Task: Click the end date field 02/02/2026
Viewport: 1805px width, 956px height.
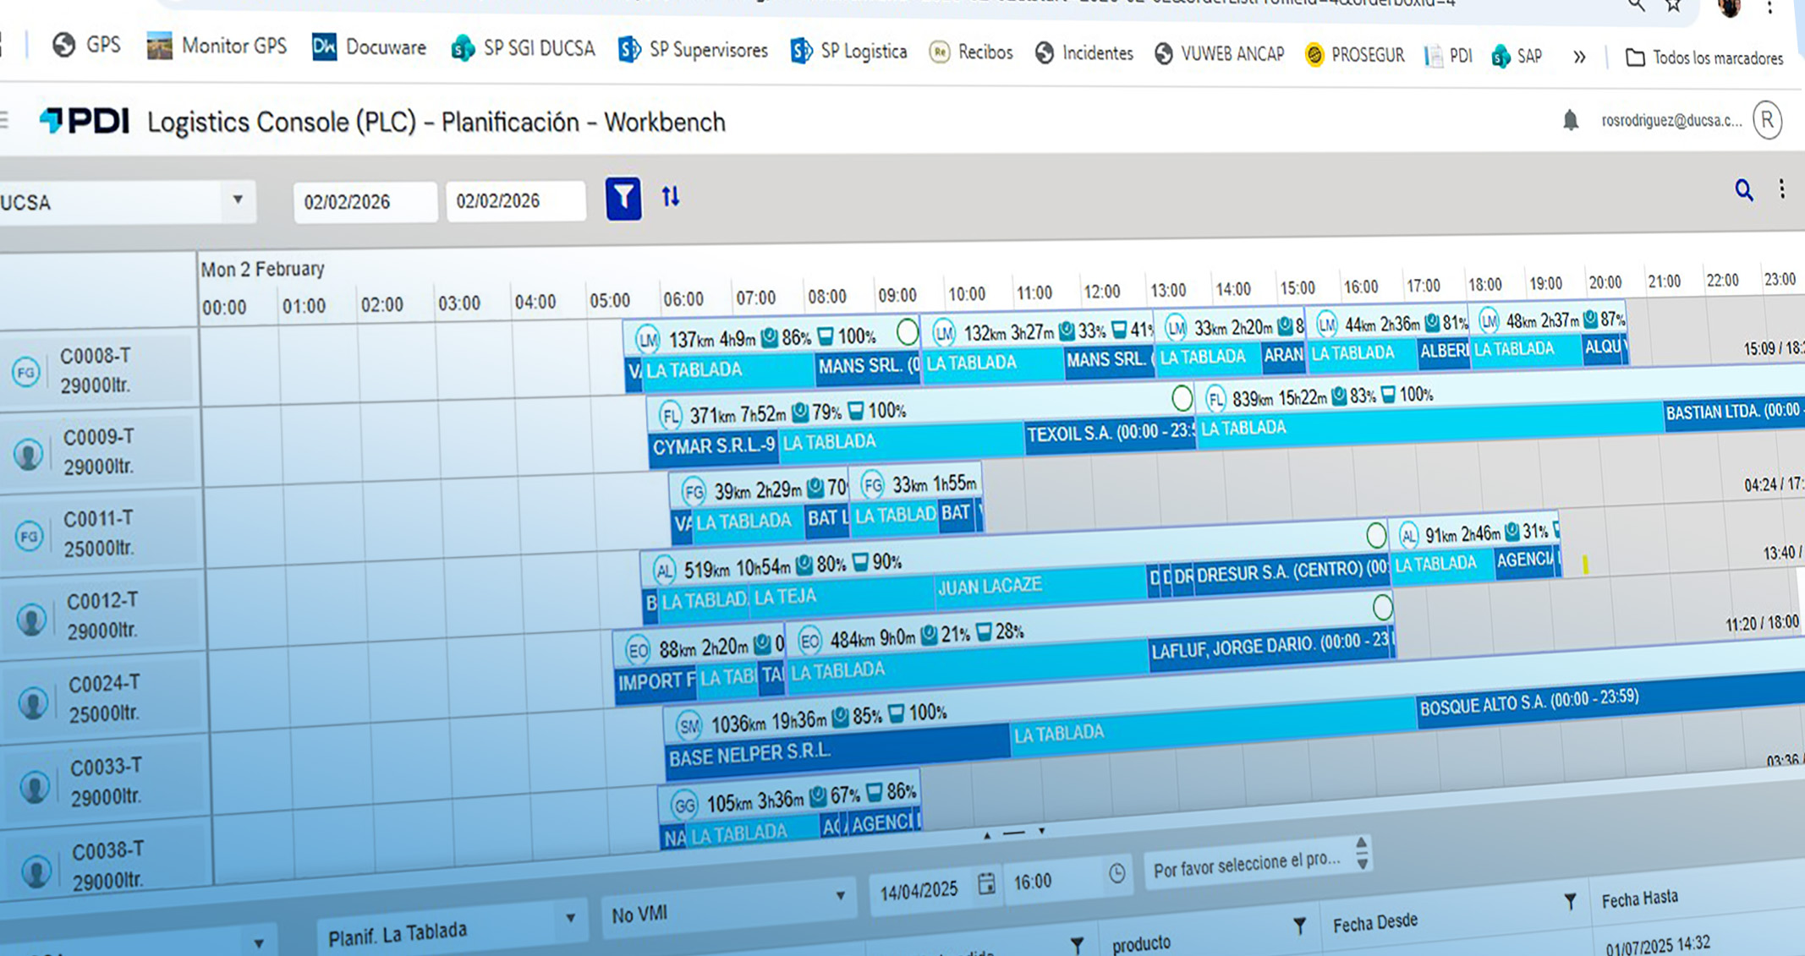Action: point(516,201)
